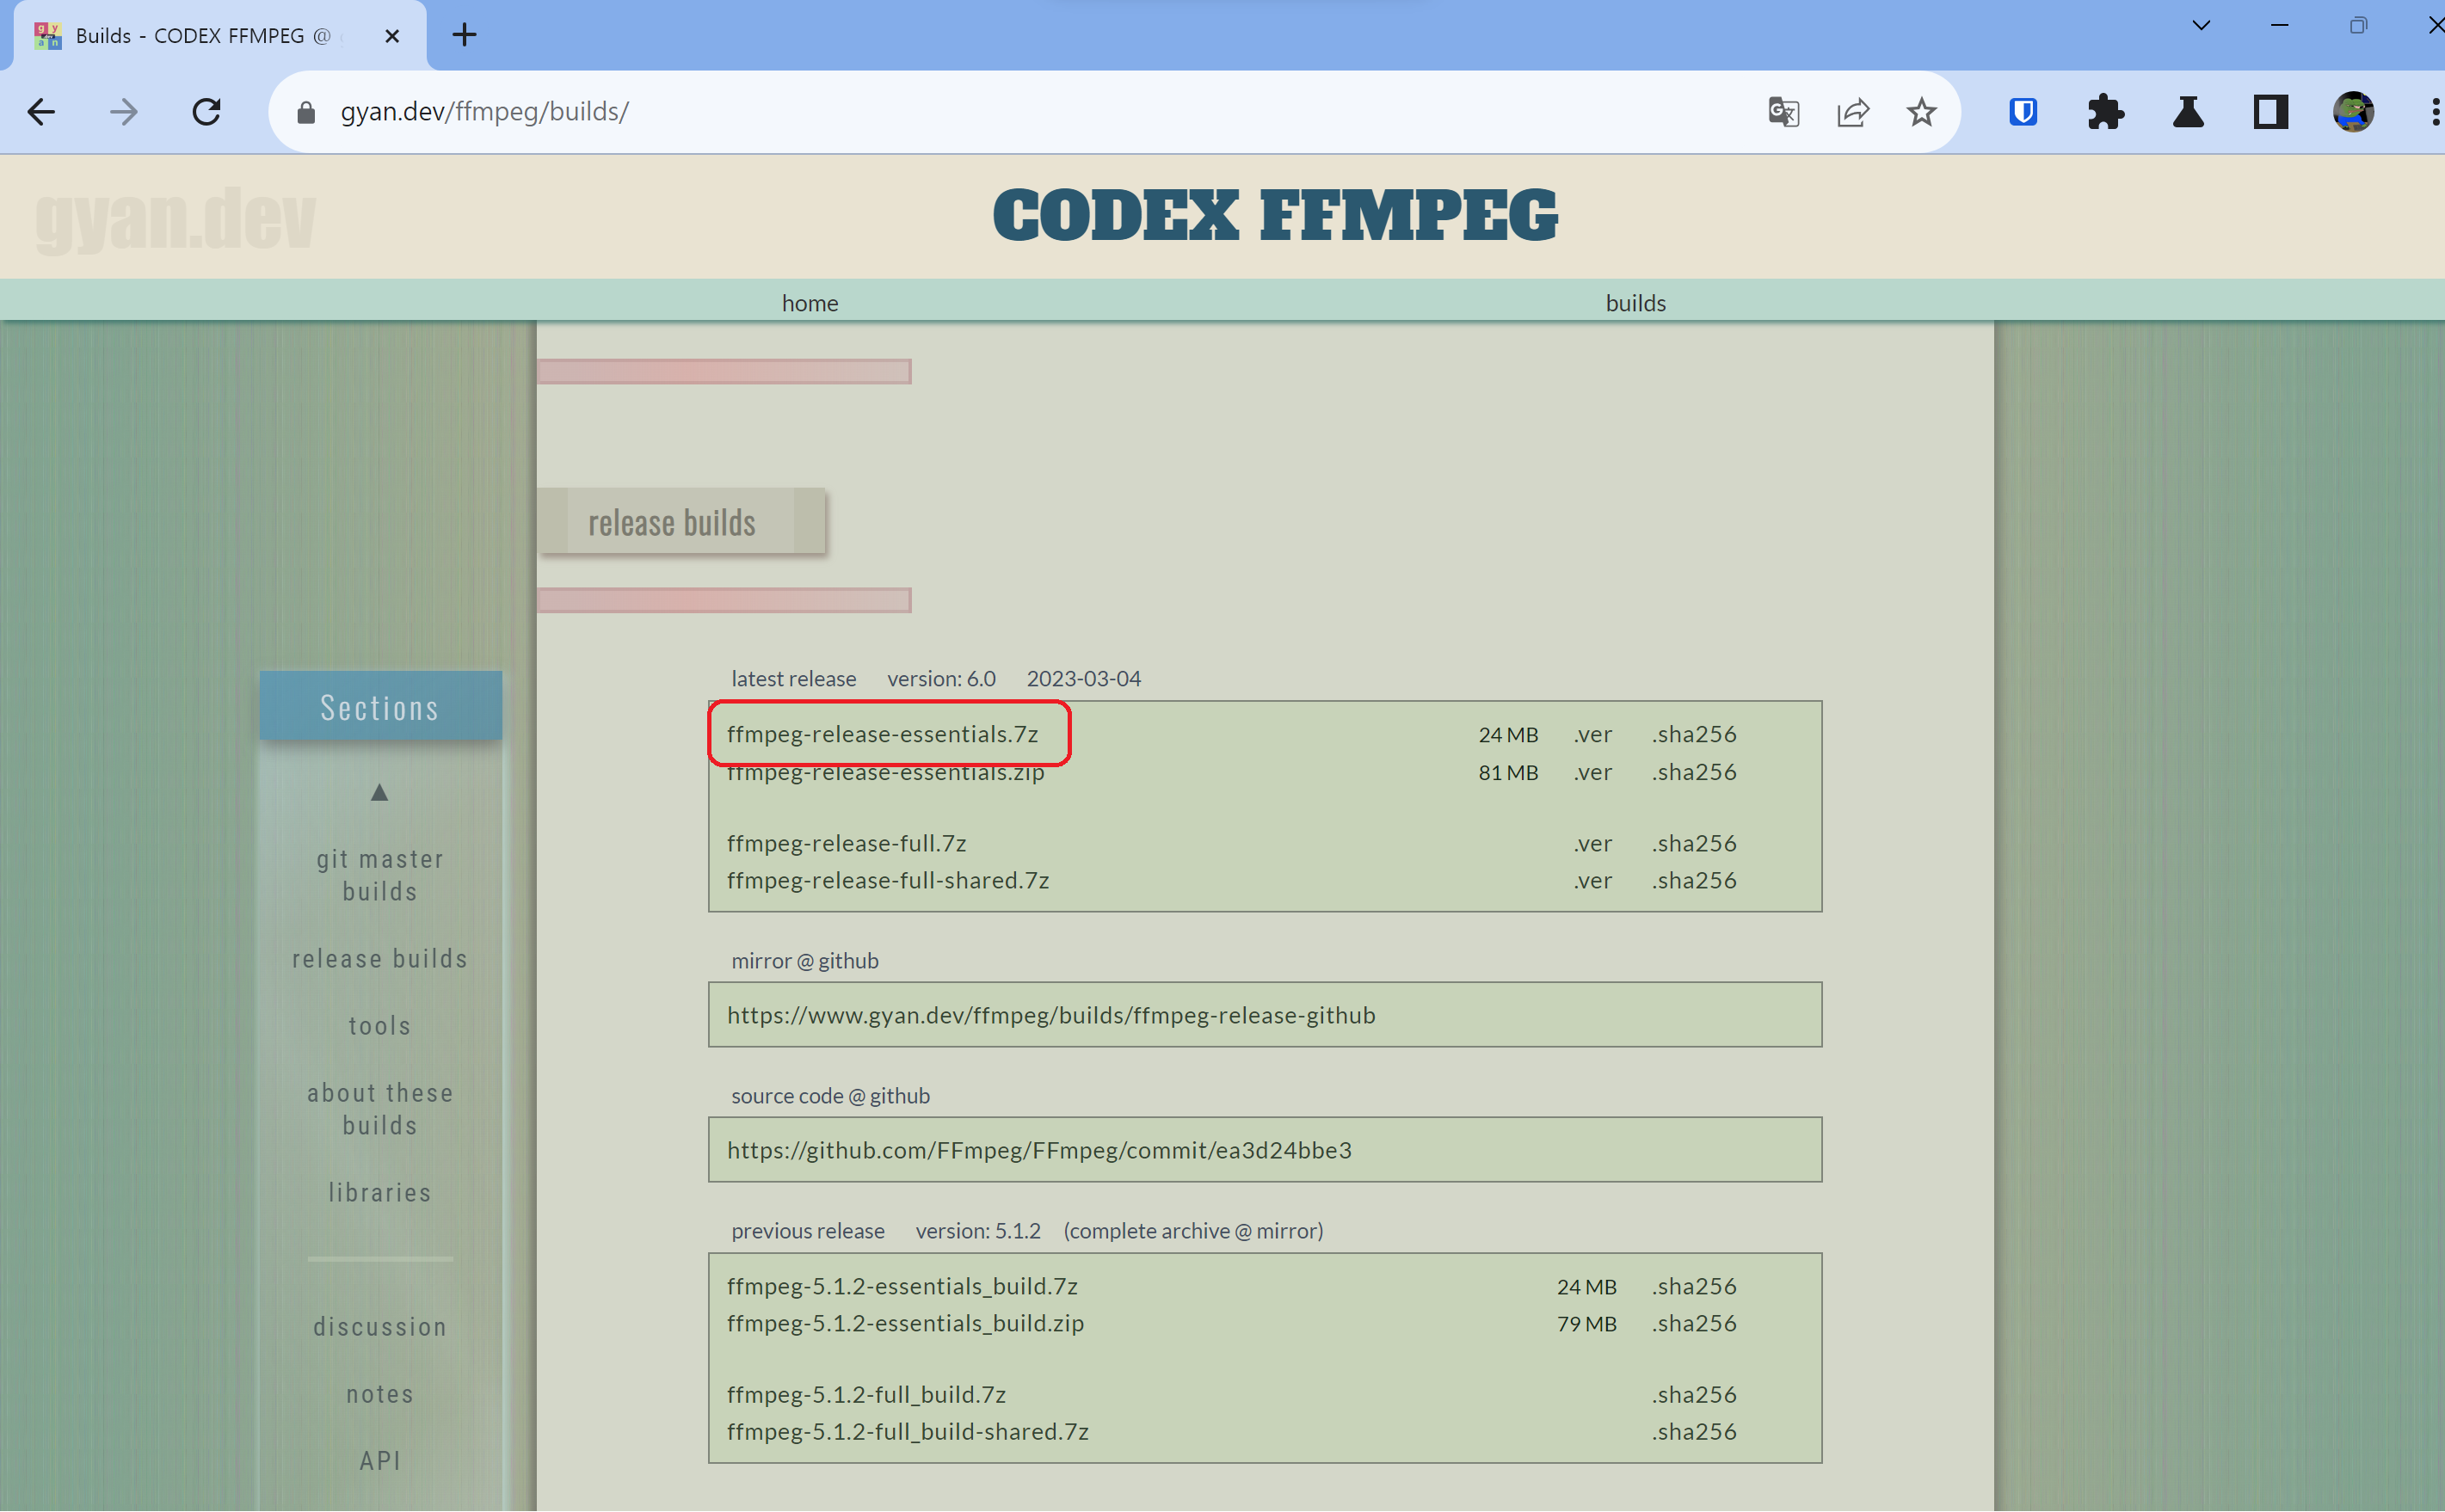Click the Google Translate icon

click(1783, 111)
